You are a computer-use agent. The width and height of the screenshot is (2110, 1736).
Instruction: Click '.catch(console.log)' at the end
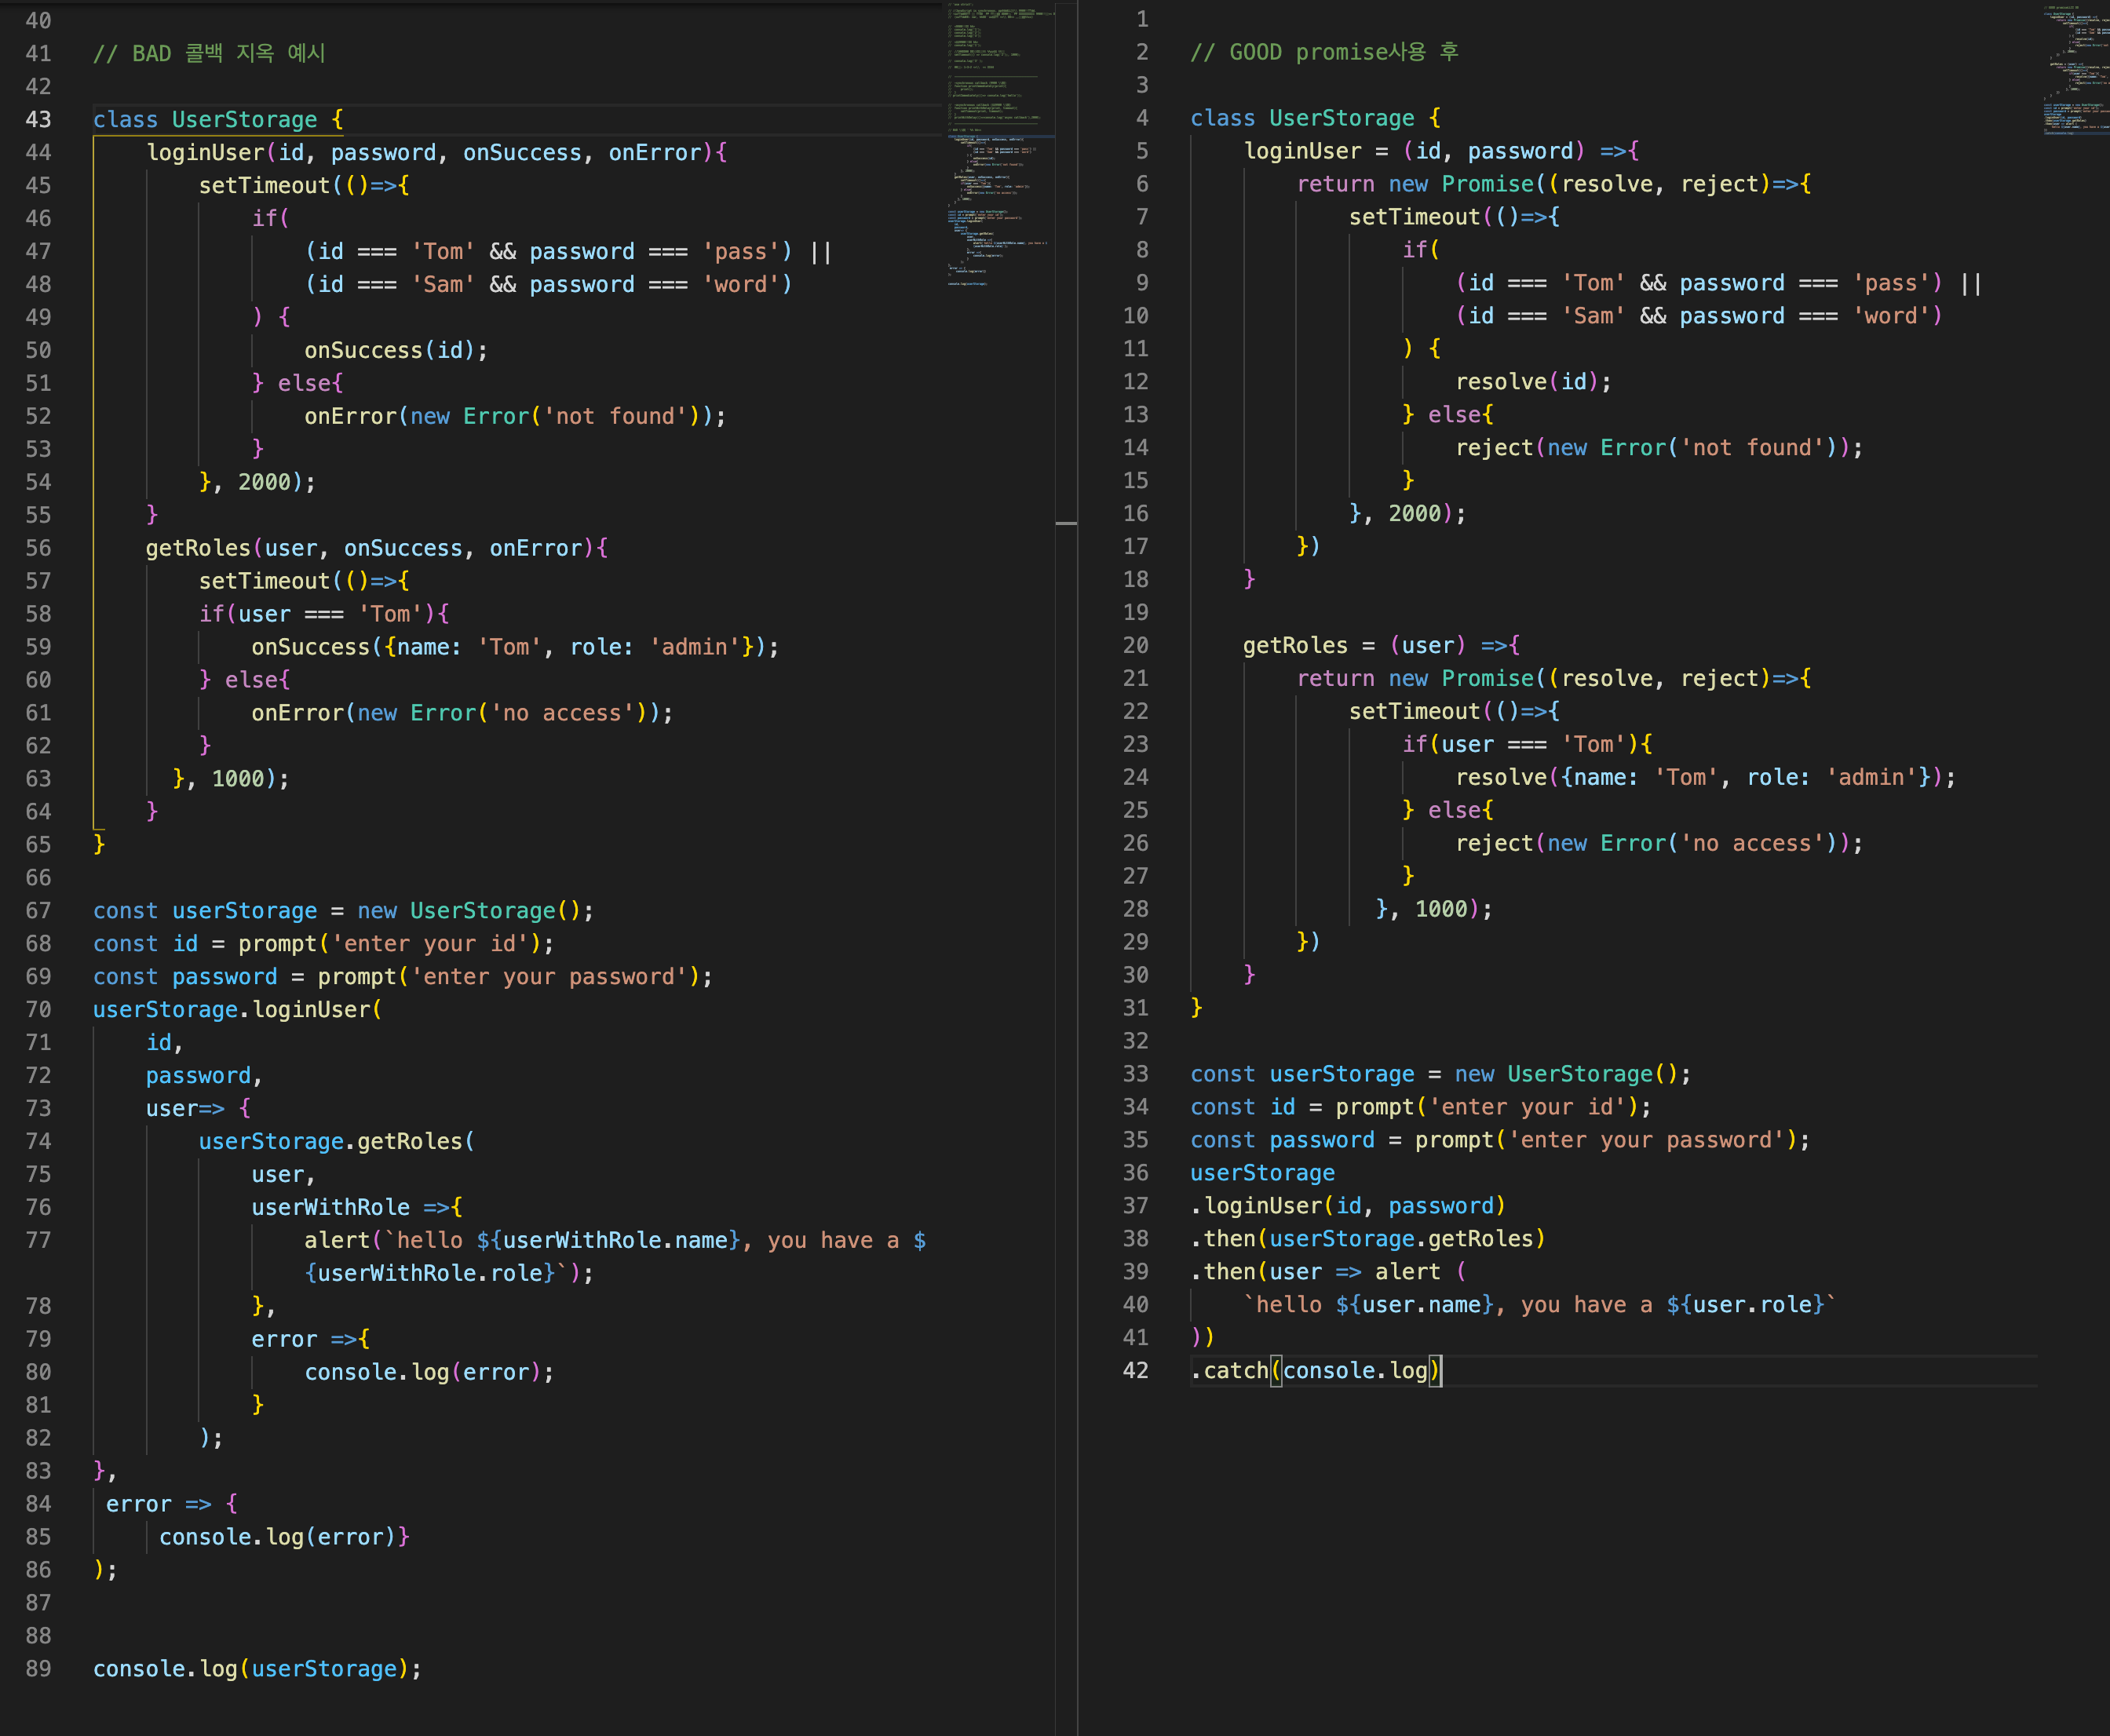[1314, 1370]
